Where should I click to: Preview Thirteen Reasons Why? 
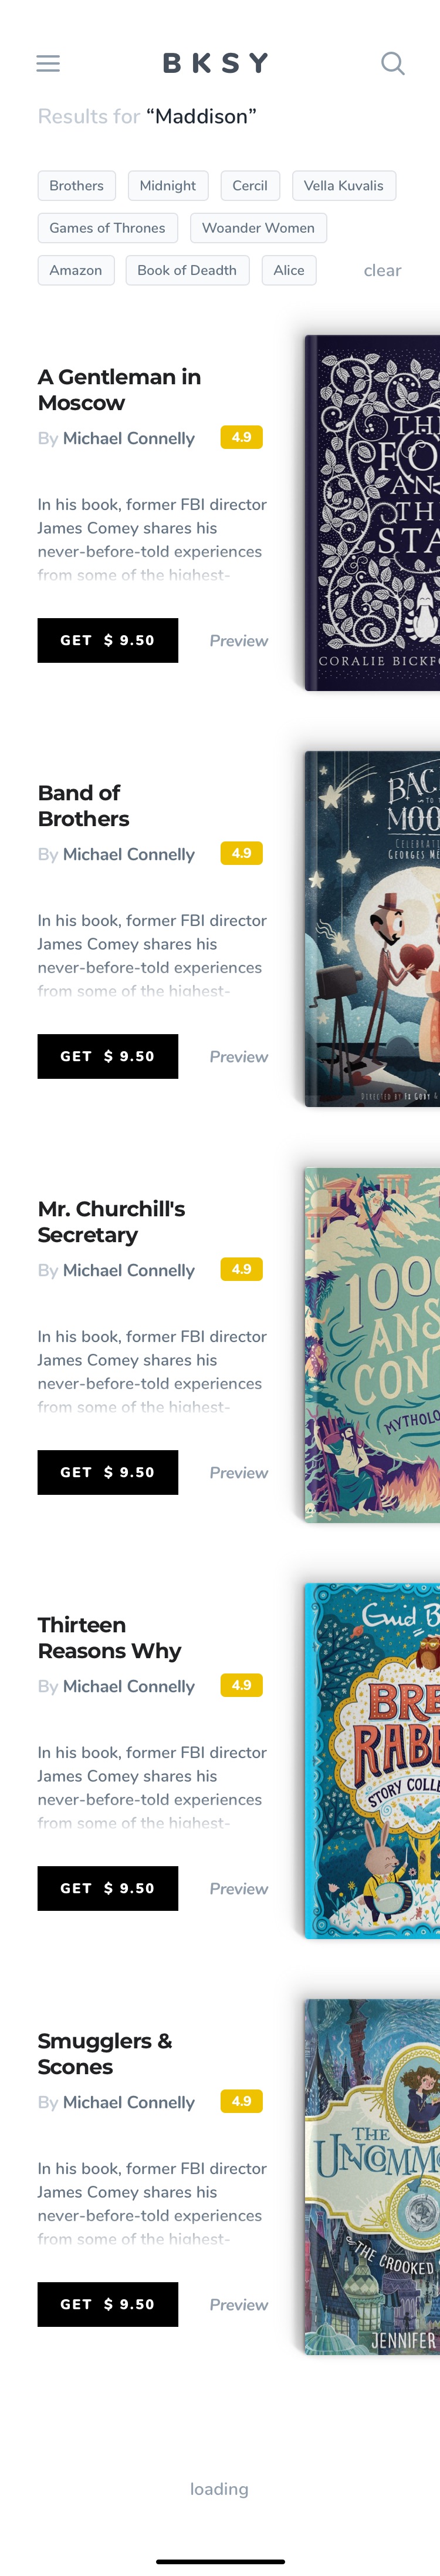pyautogui.click(x=238, y=1889)
